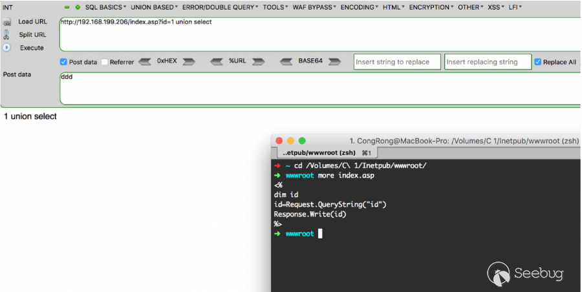Click the 0xHEX encode right arrow
This screenshot has height=292, width=582.
(x=188, y=62)
